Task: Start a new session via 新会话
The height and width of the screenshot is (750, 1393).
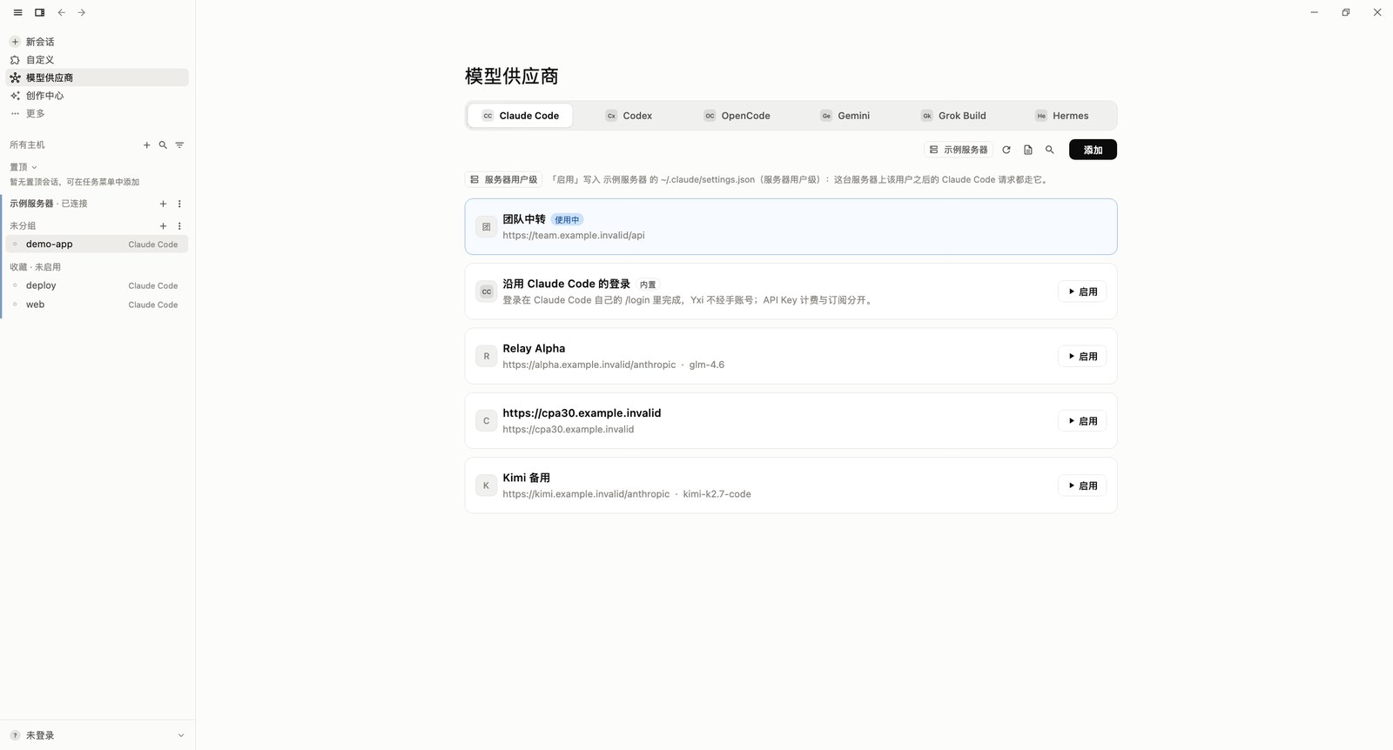Action: (97, 42)
